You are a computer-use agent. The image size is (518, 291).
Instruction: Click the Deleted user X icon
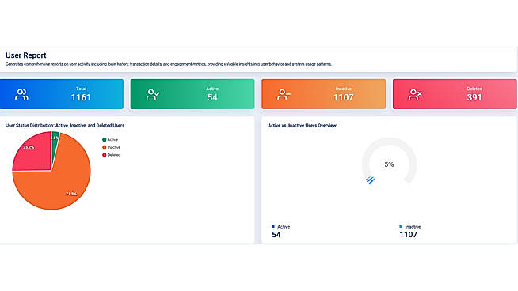click(x=415, y=95)
